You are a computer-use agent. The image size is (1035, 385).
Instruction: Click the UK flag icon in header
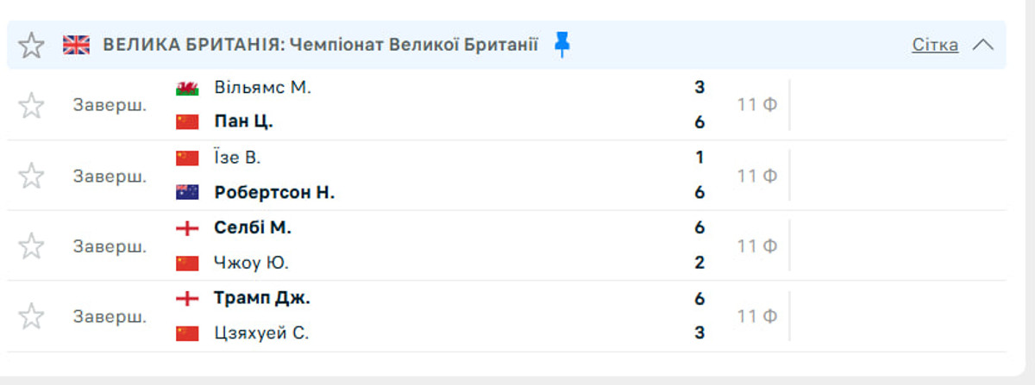76,45
